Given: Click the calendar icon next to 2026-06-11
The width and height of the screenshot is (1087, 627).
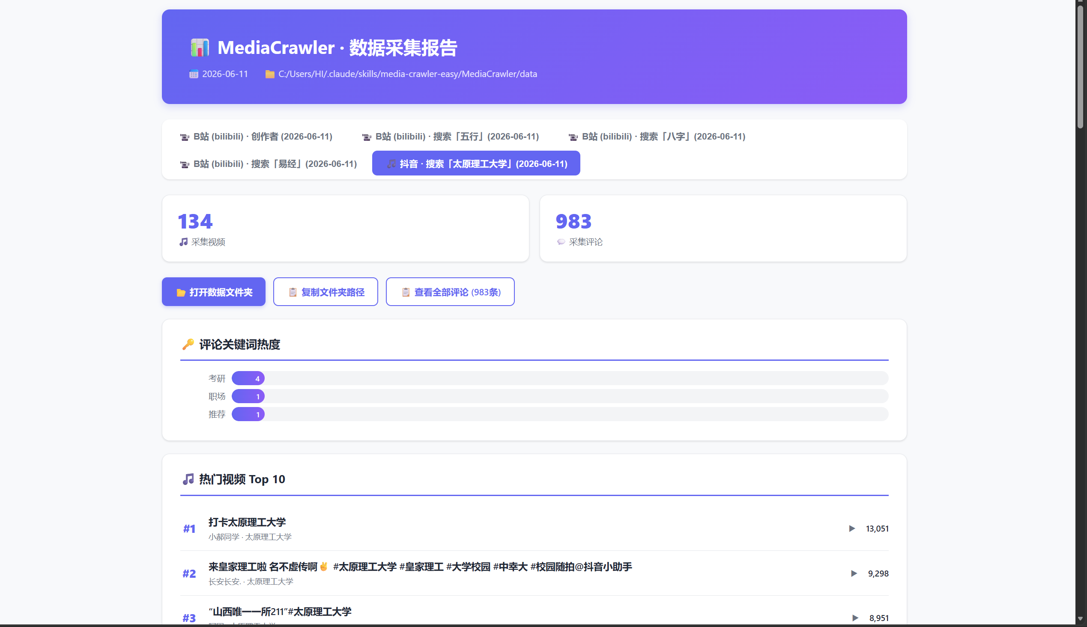Looking at the screenshot, I should click(194, 74).
